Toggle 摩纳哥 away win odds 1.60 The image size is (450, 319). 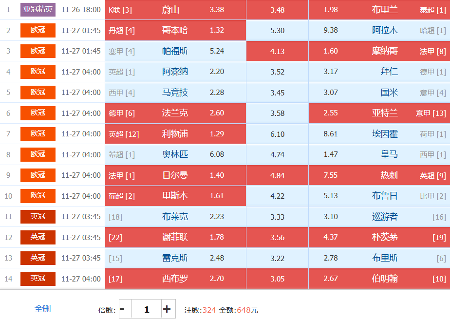pos(331,51)
